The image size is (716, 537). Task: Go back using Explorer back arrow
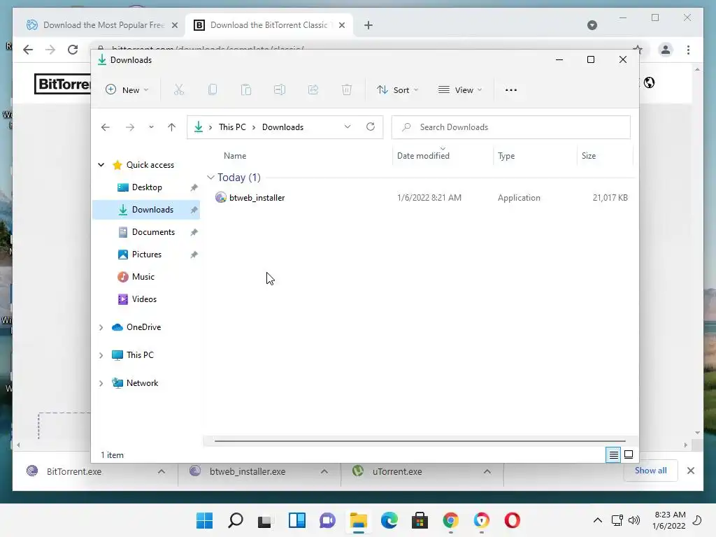pos(106,127)
